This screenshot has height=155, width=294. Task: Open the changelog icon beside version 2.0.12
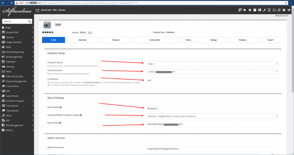(90, 33)
